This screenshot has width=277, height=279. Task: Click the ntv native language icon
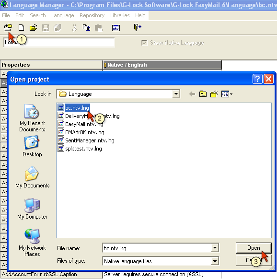point(116,28)
